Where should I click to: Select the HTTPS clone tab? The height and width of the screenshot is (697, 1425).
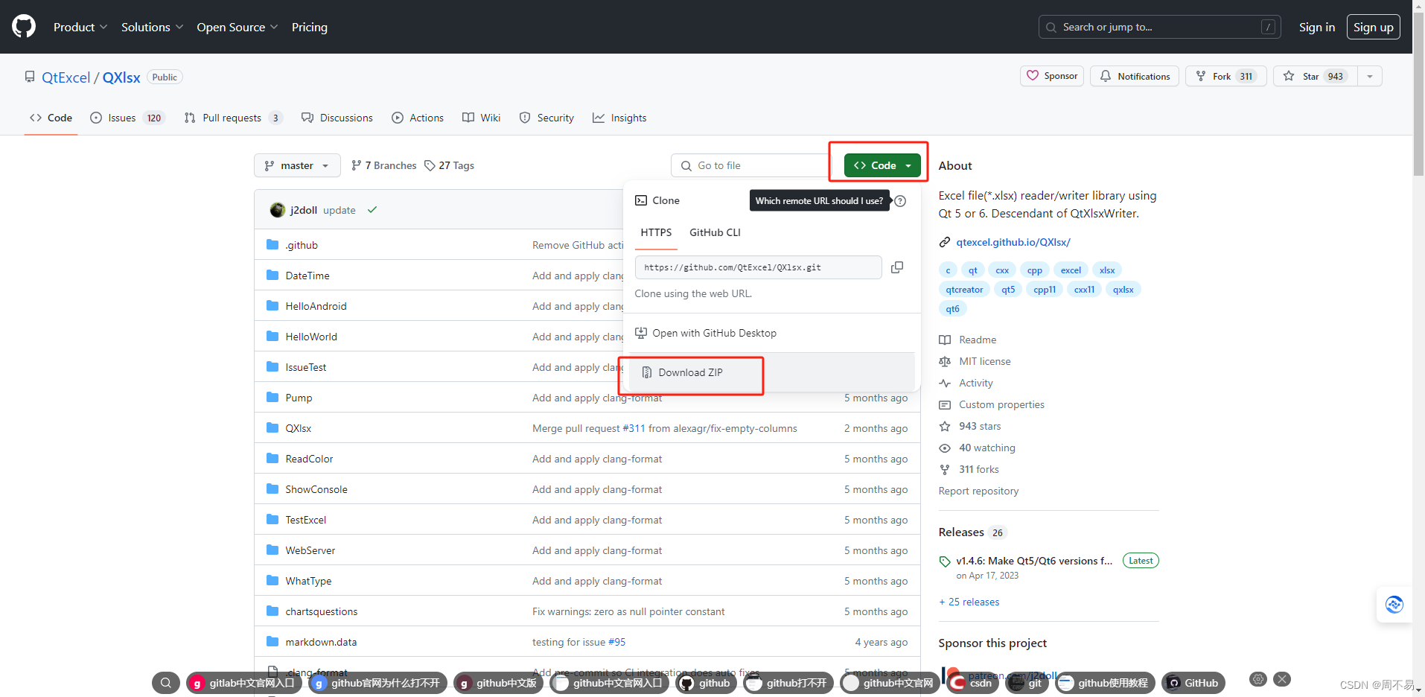(x=656, y=232)
